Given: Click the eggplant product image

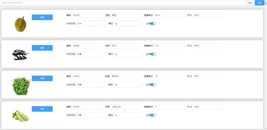Looking at the screenshot, I should [x=21, y=54].
